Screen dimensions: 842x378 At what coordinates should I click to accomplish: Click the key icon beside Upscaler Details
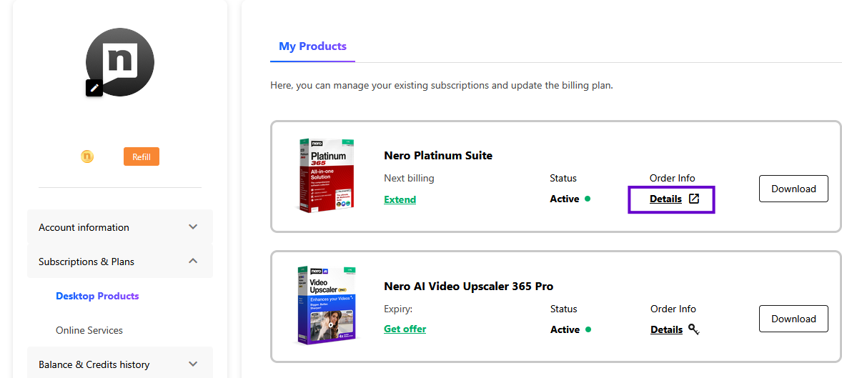pos(693,329)
